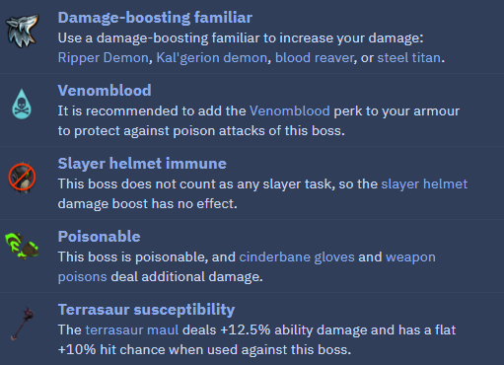
Task: Click the green cinderbane gloves icon
Action: pos(22,247)
